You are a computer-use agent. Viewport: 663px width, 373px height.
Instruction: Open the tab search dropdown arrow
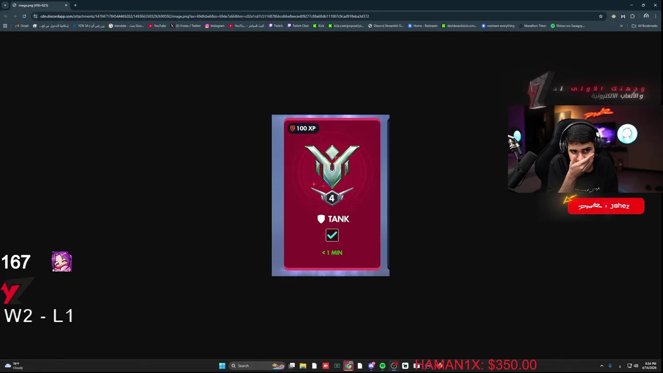(x=5, y=5)
